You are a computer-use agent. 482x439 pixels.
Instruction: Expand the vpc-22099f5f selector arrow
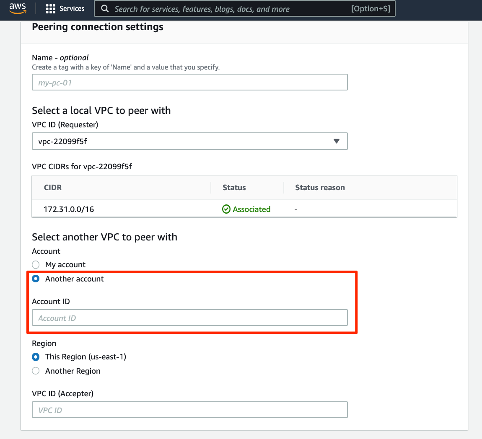click(x=337, y=141)
